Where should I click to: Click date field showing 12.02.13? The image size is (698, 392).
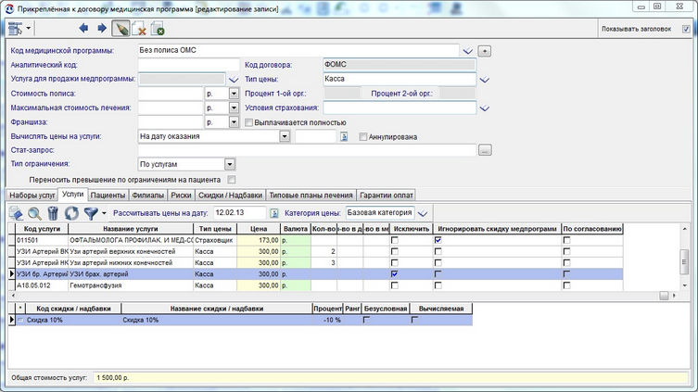pyautogui.click(x=239, y=213)
